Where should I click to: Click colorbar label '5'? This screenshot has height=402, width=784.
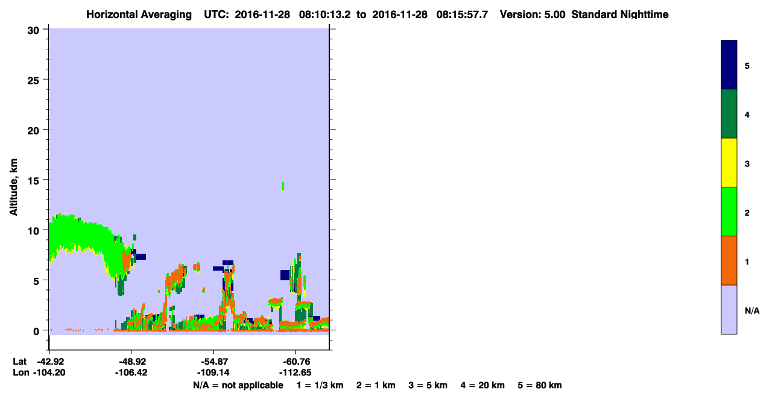coord(747,66)
